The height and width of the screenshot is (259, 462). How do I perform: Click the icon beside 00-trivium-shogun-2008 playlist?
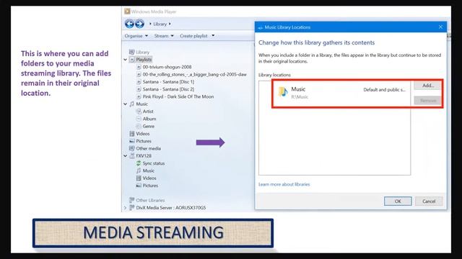[139, 67]
